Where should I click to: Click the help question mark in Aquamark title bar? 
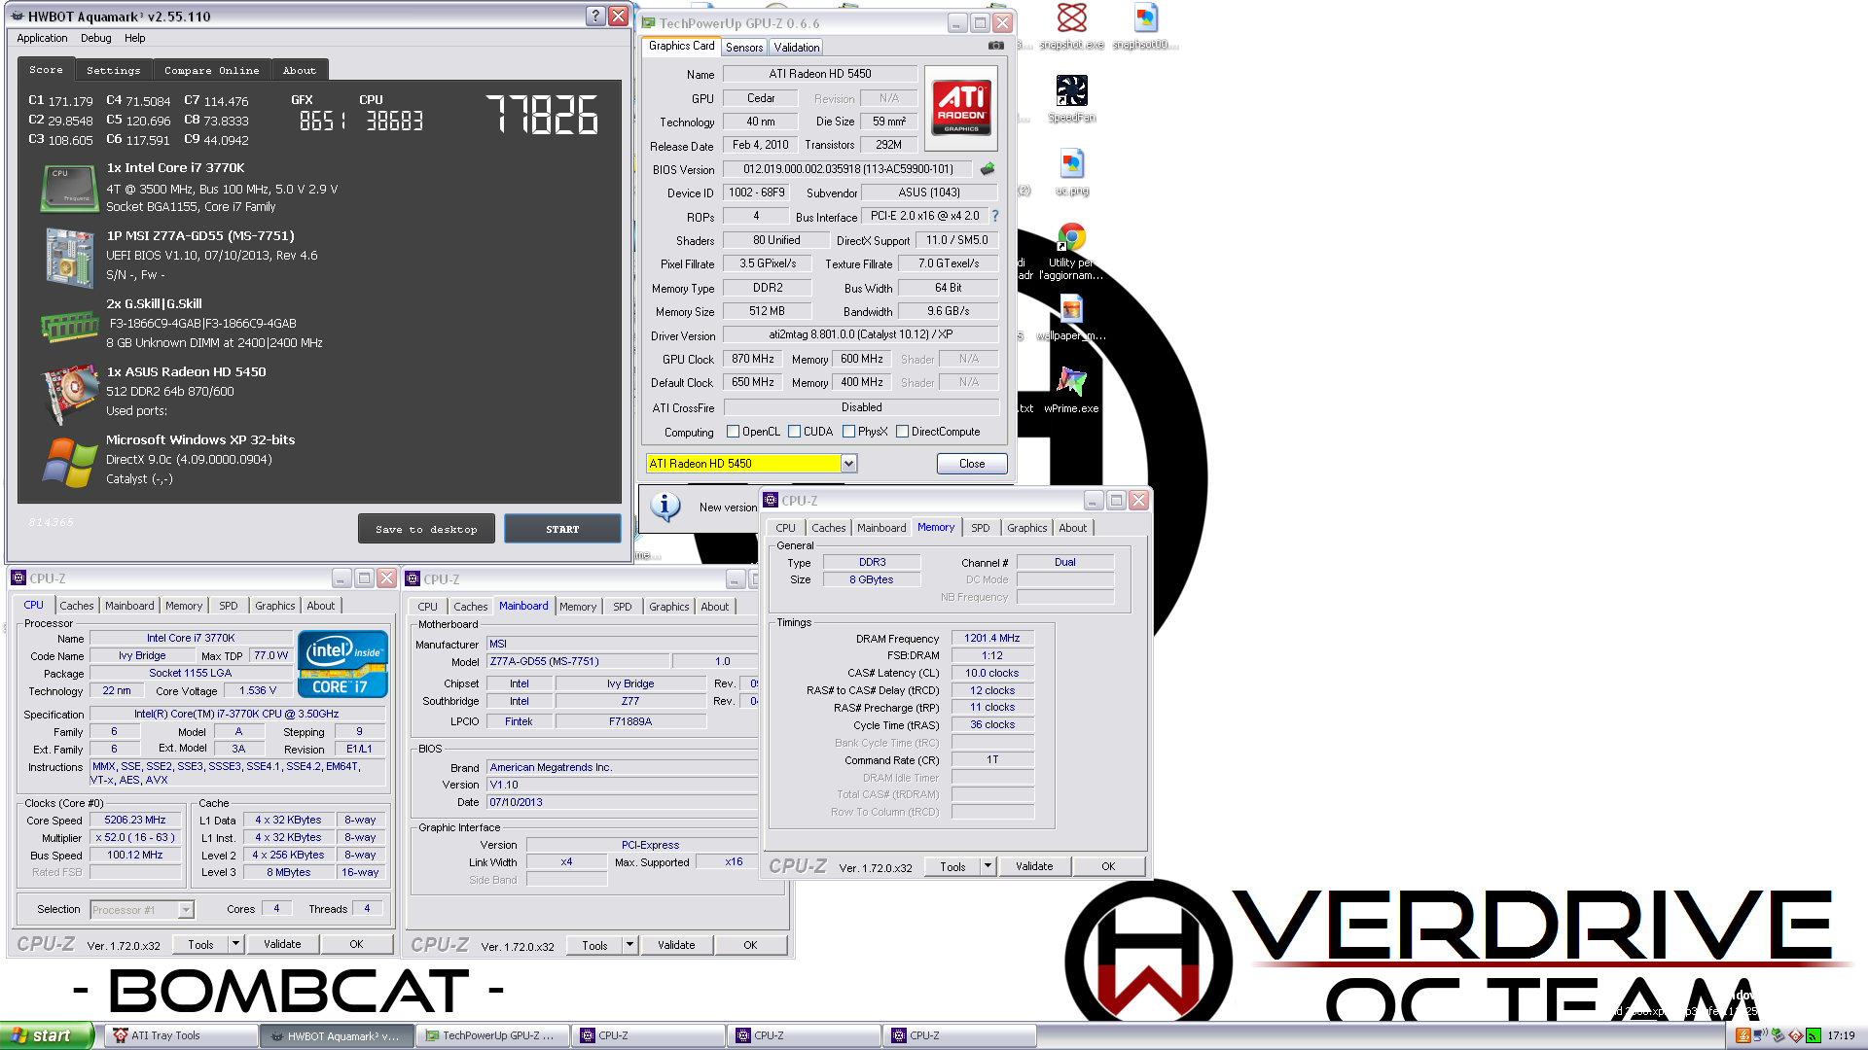595,17
